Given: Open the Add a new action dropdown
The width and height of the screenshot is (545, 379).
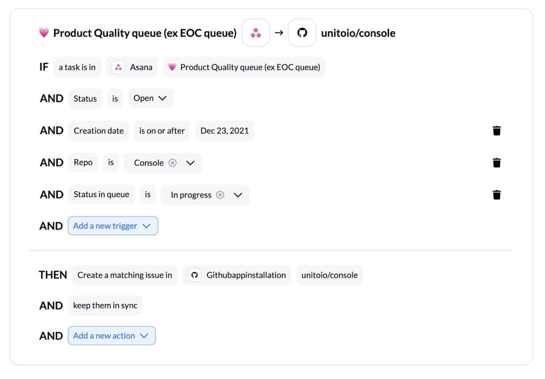Looking at the screenshot, I should tap(112, 336).
